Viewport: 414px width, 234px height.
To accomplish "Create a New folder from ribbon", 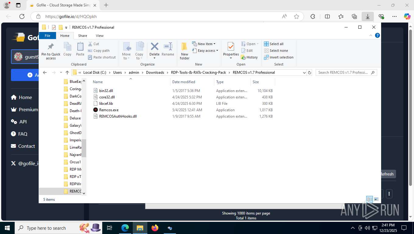I will pos(184,51).
